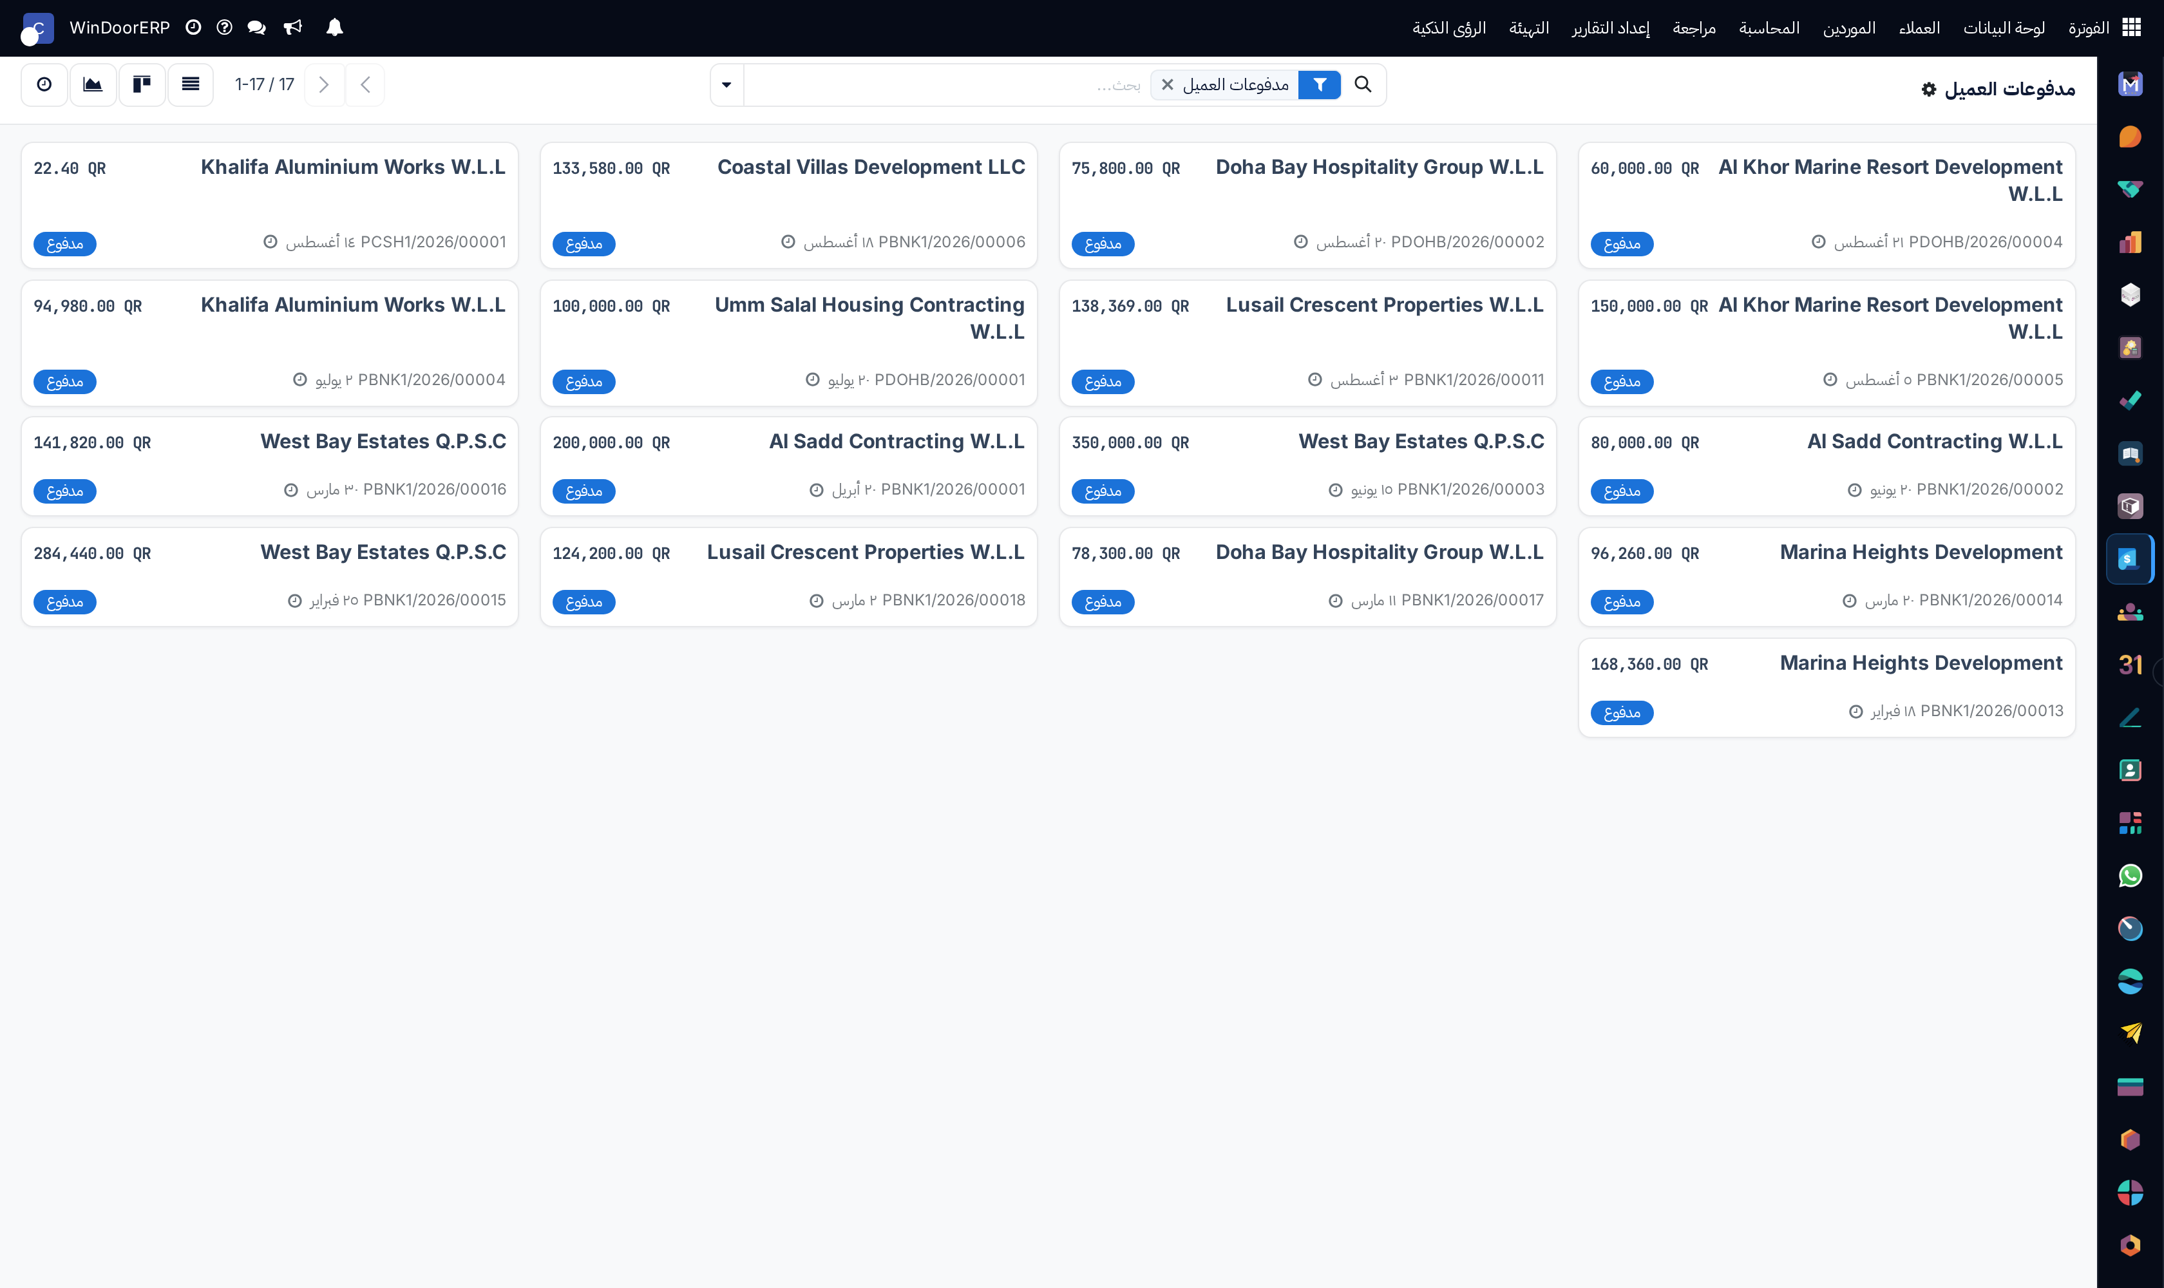Switch to the list view
This screenshot has height=1288, width=2164.
[190, 84]
